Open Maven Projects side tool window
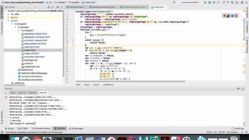Viewport: 249px width, 140px height. 247,45
